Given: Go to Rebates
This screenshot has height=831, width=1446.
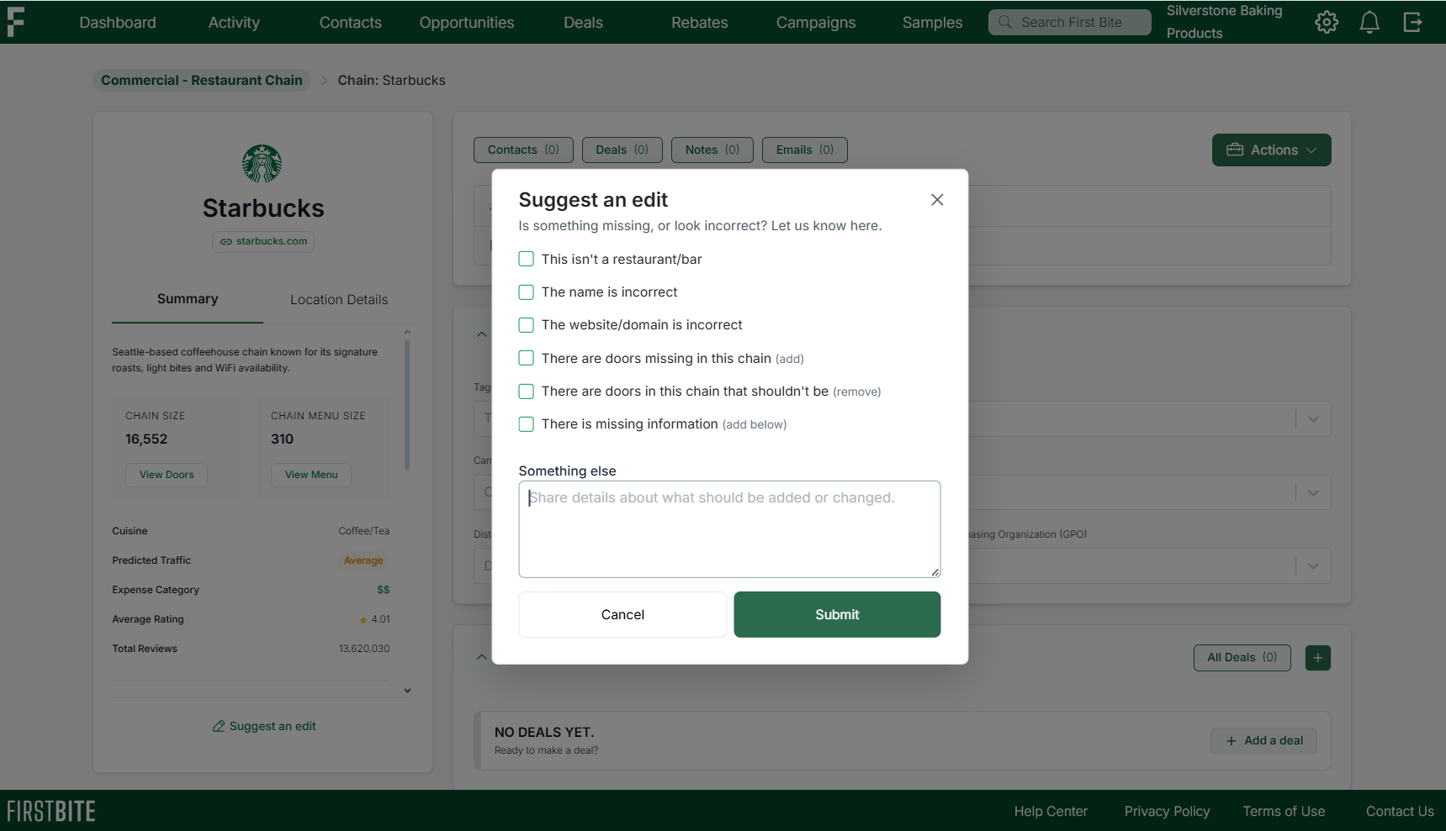Looking at the screenshot, I should point(700,23).
